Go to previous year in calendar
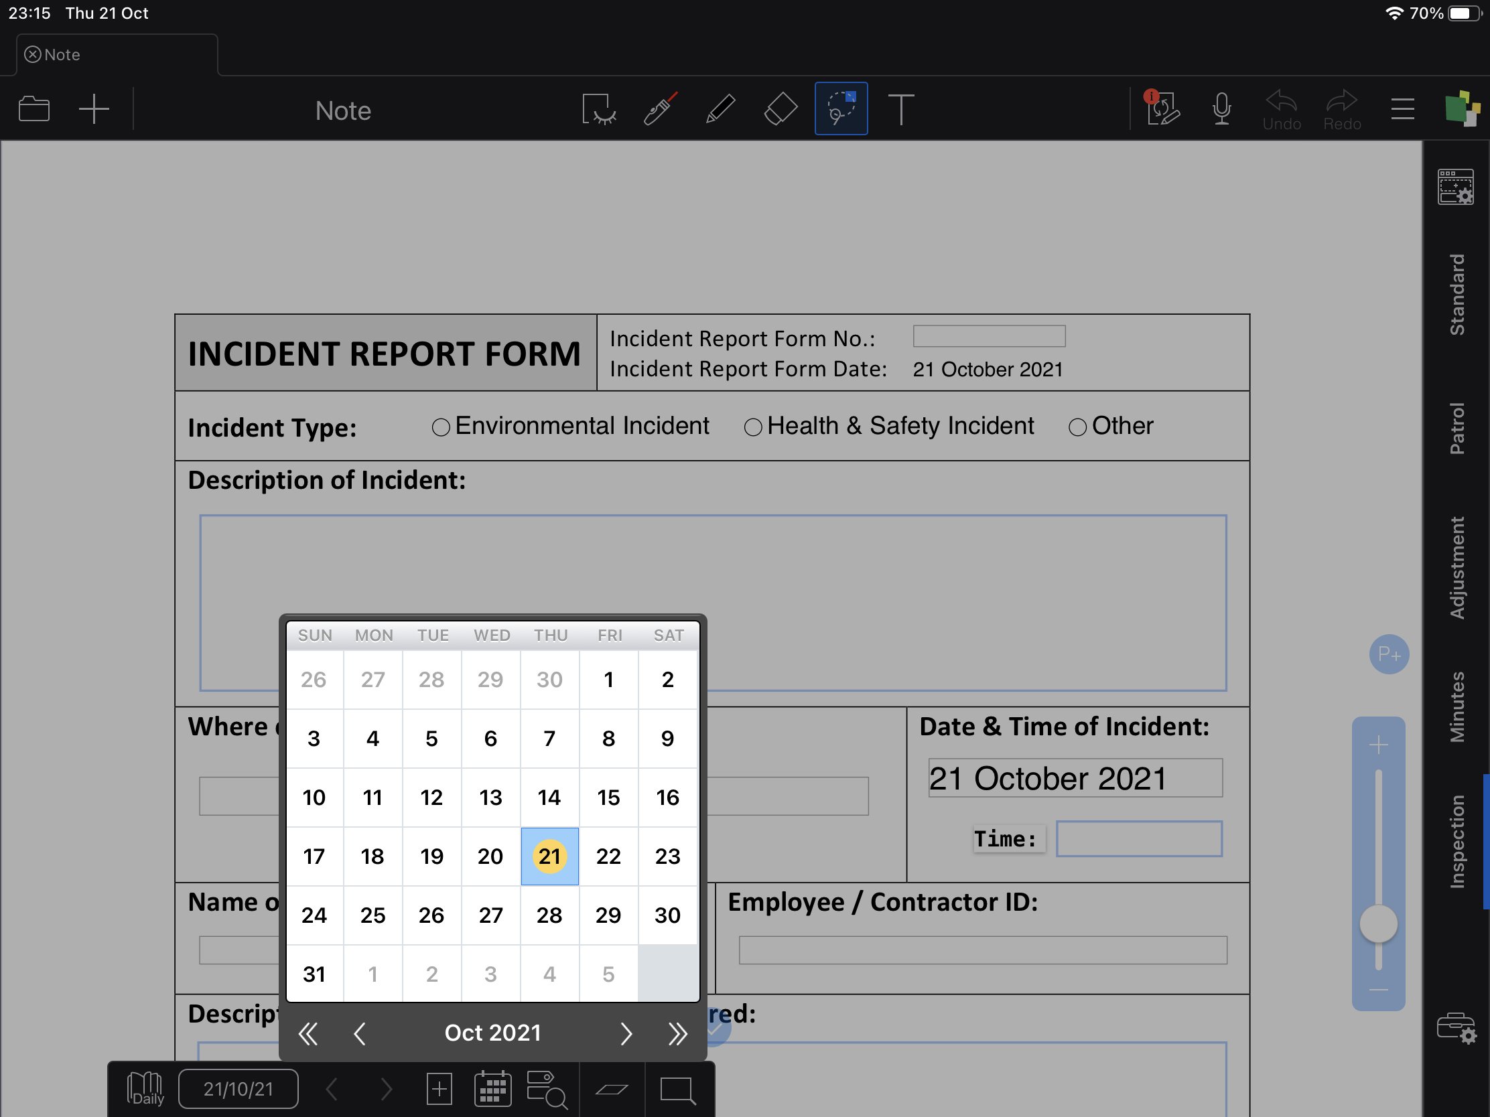1490x1117 pixels. (x=308, y=1033)
